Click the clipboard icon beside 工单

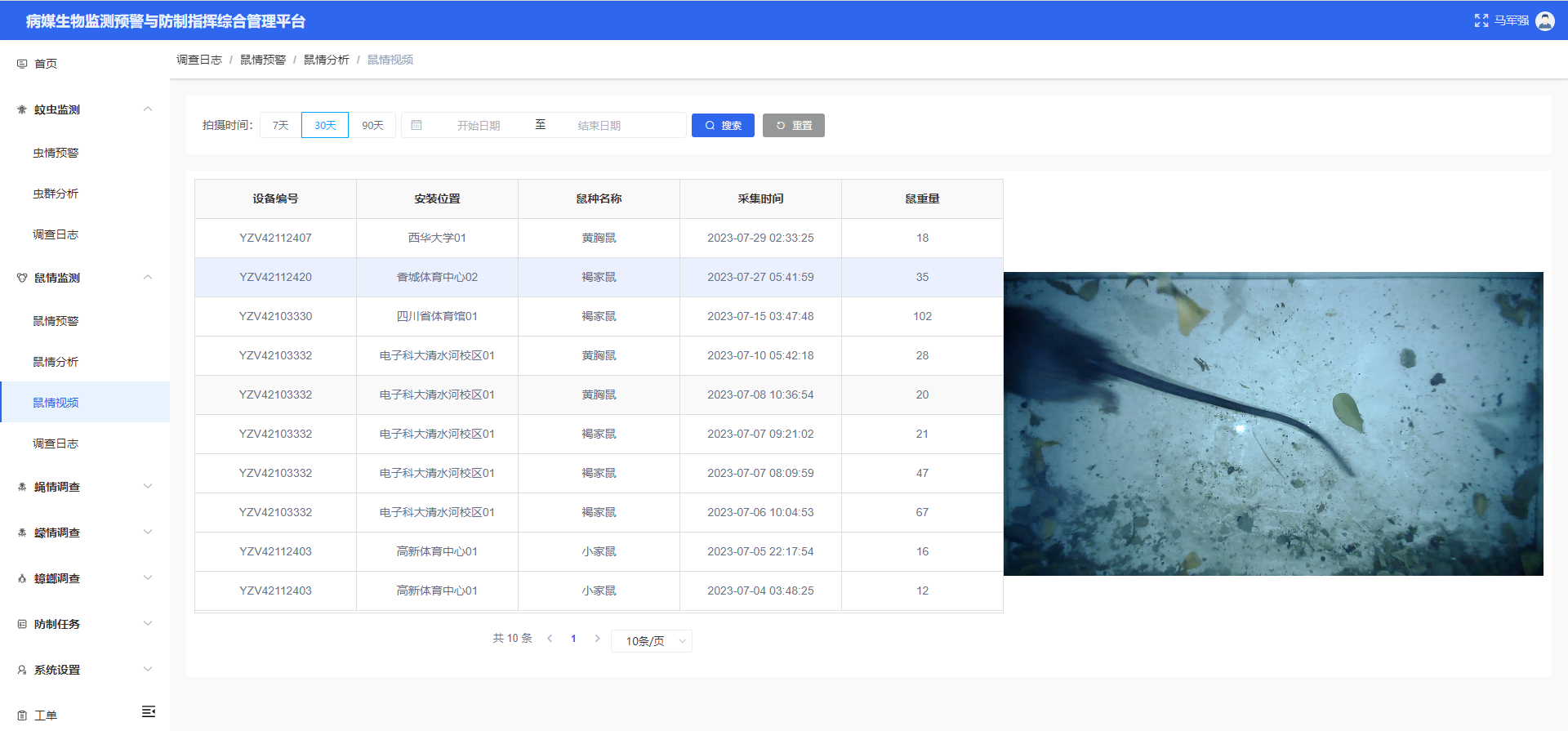[22, 715]
